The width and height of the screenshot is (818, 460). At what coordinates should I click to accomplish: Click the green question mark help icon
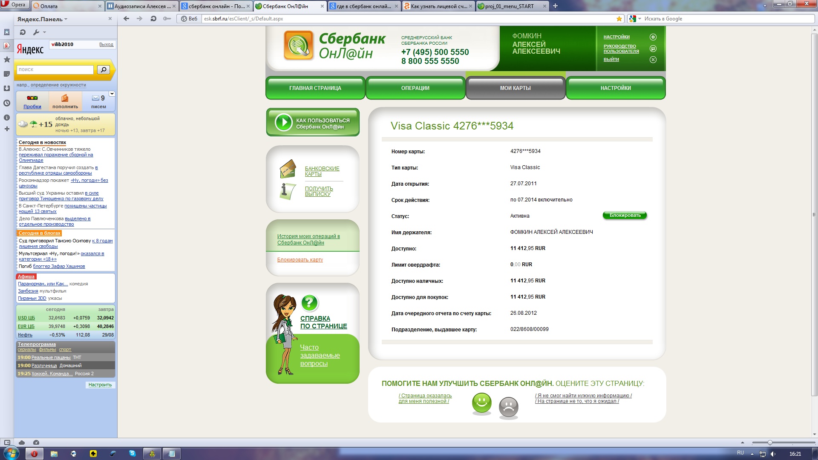[310, 303]
